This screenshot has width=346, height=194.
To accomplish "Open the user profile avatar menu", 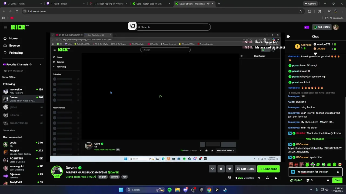I will [x=336, y=27].
